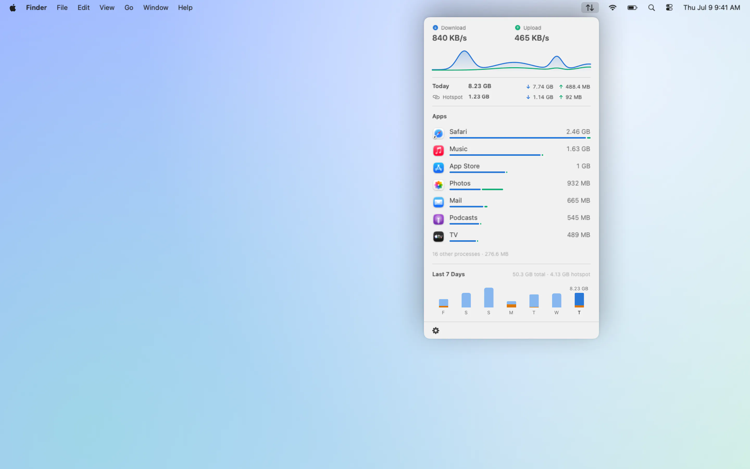This screenshot has width=750, height=469.
Task: Click the Mail 665 MB value
Action: (578, 200)
